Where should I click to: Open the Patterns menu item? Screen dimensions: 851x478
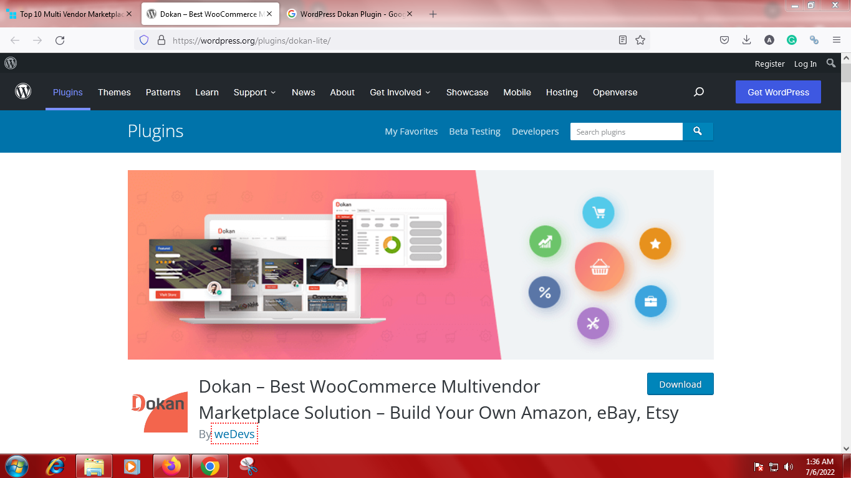point(163,92)
